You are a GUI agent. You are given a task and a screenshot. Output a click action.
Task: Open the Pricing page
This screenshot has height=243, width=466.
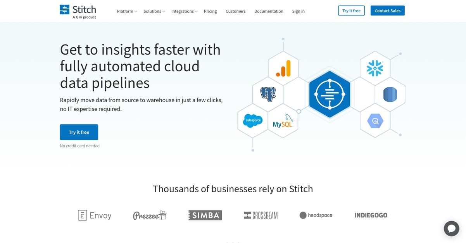click(x=211, y=11)
